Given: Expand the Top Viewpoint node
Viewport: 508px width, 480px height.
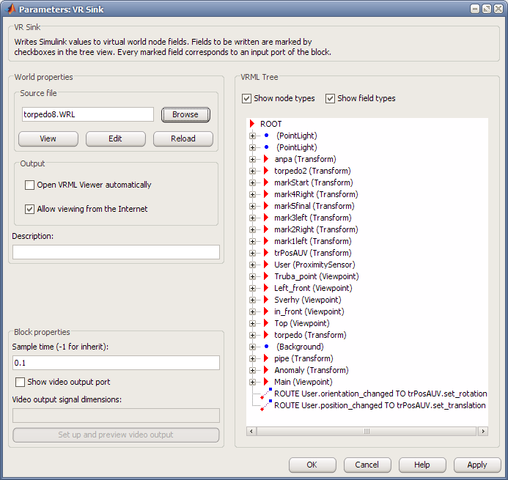Looking at the screenshot, I should [252, 323].
